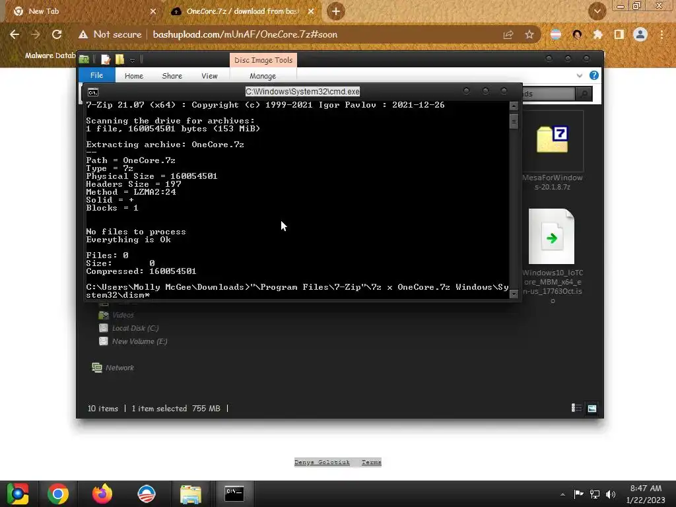This screenshot has width=676, height=507.
Task: Open the Chrome three-dot menu
Action: tap(661, 34)
